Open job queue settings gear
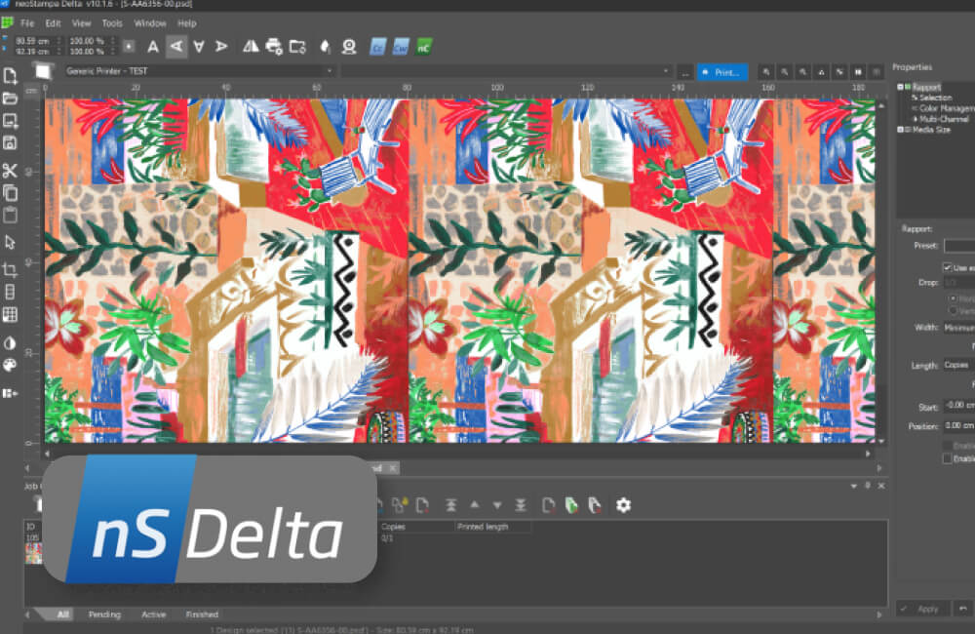The image size is (975, 634). pos(623,505)
